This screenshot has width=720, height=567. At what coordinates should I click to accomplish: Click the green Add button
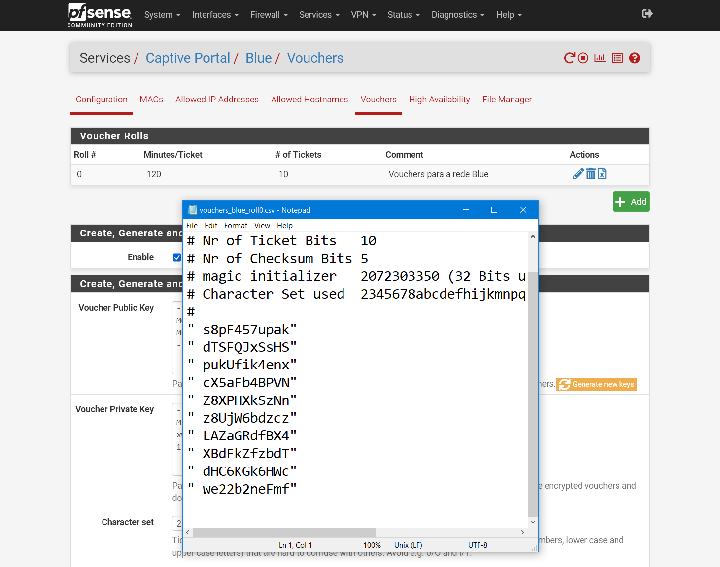pos(631,201)
